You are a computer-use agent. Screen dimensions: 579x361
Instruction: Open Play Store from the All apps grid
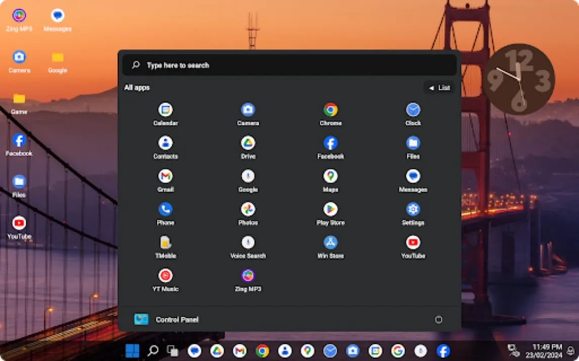click(330, 209)
